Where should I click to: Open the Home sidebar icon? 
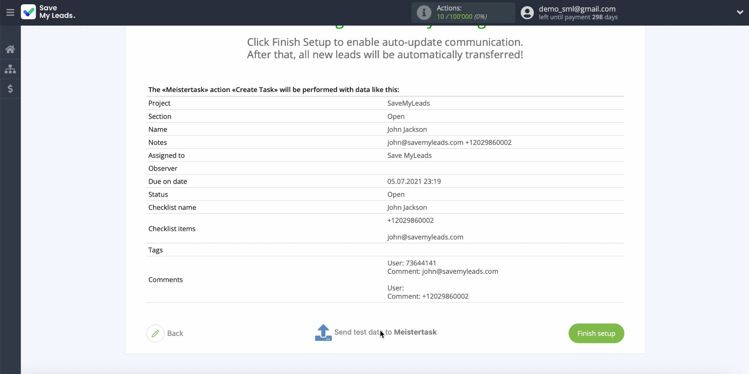tap(10, 49)
